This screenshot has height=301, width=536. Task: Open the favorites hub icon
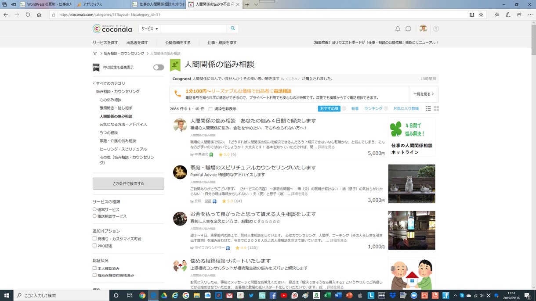coord(497,14)
